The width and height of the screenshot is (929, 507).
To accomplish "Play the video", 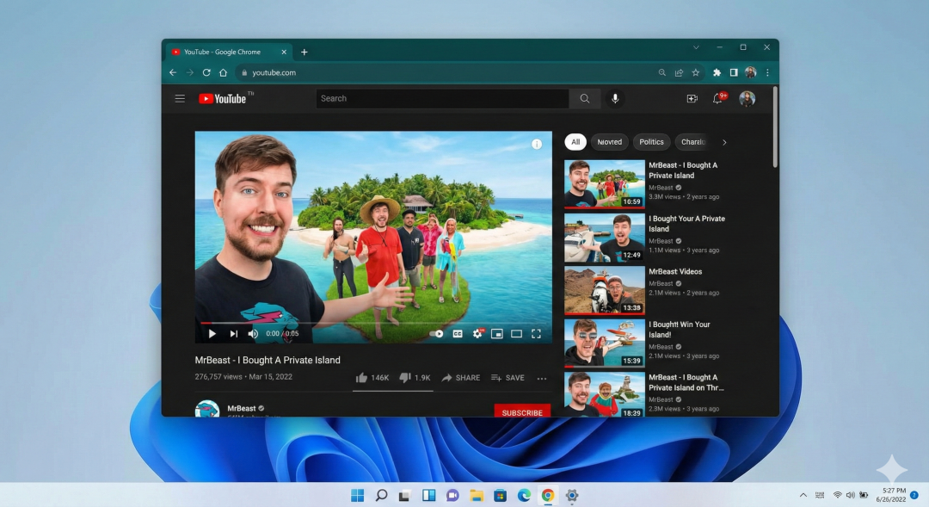I will tap(212, 334).
